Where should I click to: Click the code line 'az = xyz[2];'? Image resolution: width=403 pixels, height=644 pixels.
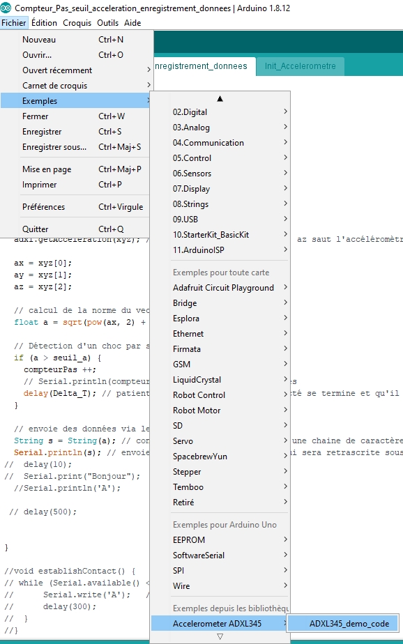click(43, 286)
